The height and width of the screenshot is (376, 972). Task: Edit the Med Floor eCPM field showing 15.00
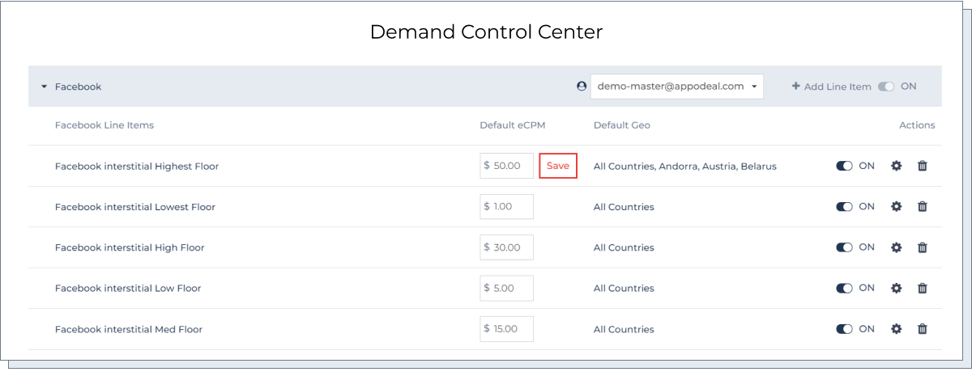[507, 329]
